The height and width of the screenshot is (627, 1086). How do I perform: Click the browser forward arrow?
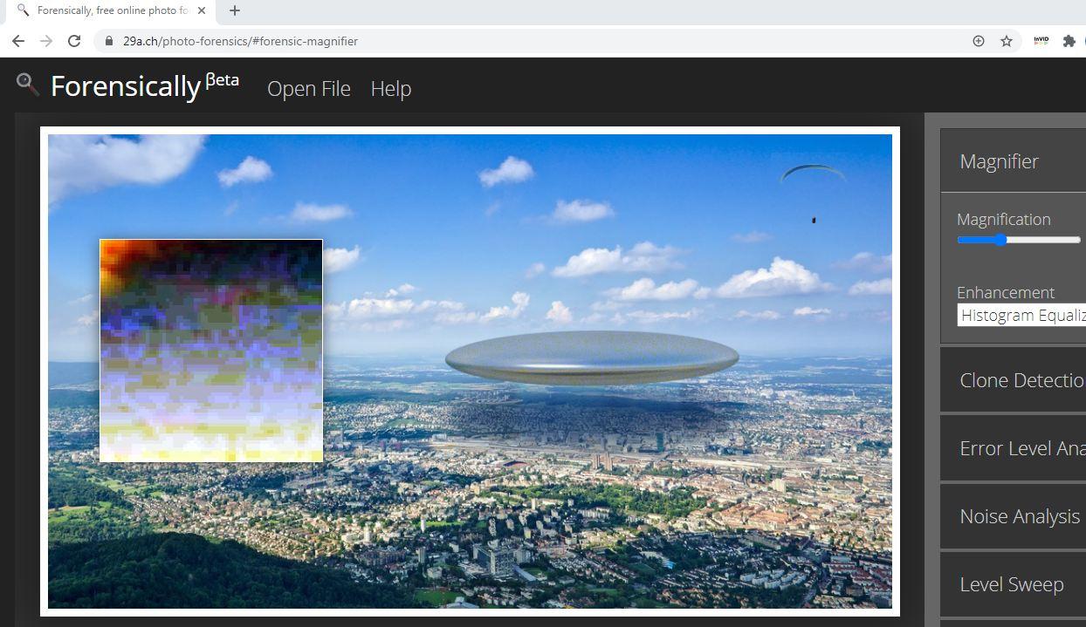coord(46,41)
